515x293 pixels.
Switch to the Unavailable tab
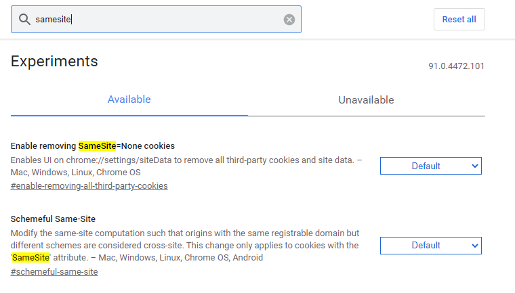coord(366,100)
